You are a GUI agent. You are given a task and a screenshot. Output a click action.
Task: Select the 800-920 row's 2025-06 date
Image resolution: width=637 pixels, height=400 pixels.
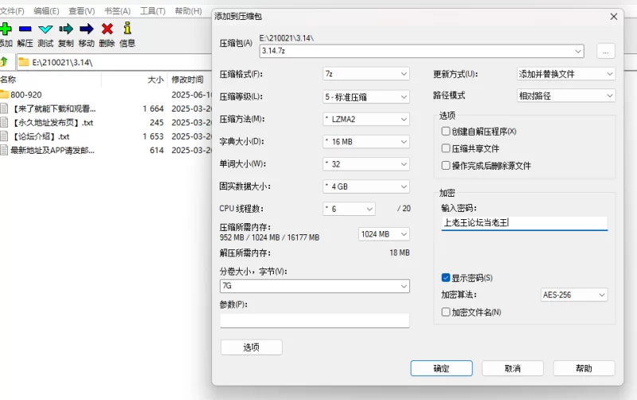pyautogui.click(x=191, y=95)
